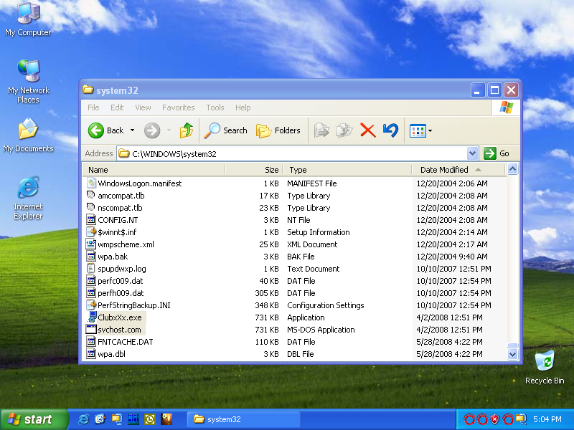Select the wpa.dbl file name

111,354
